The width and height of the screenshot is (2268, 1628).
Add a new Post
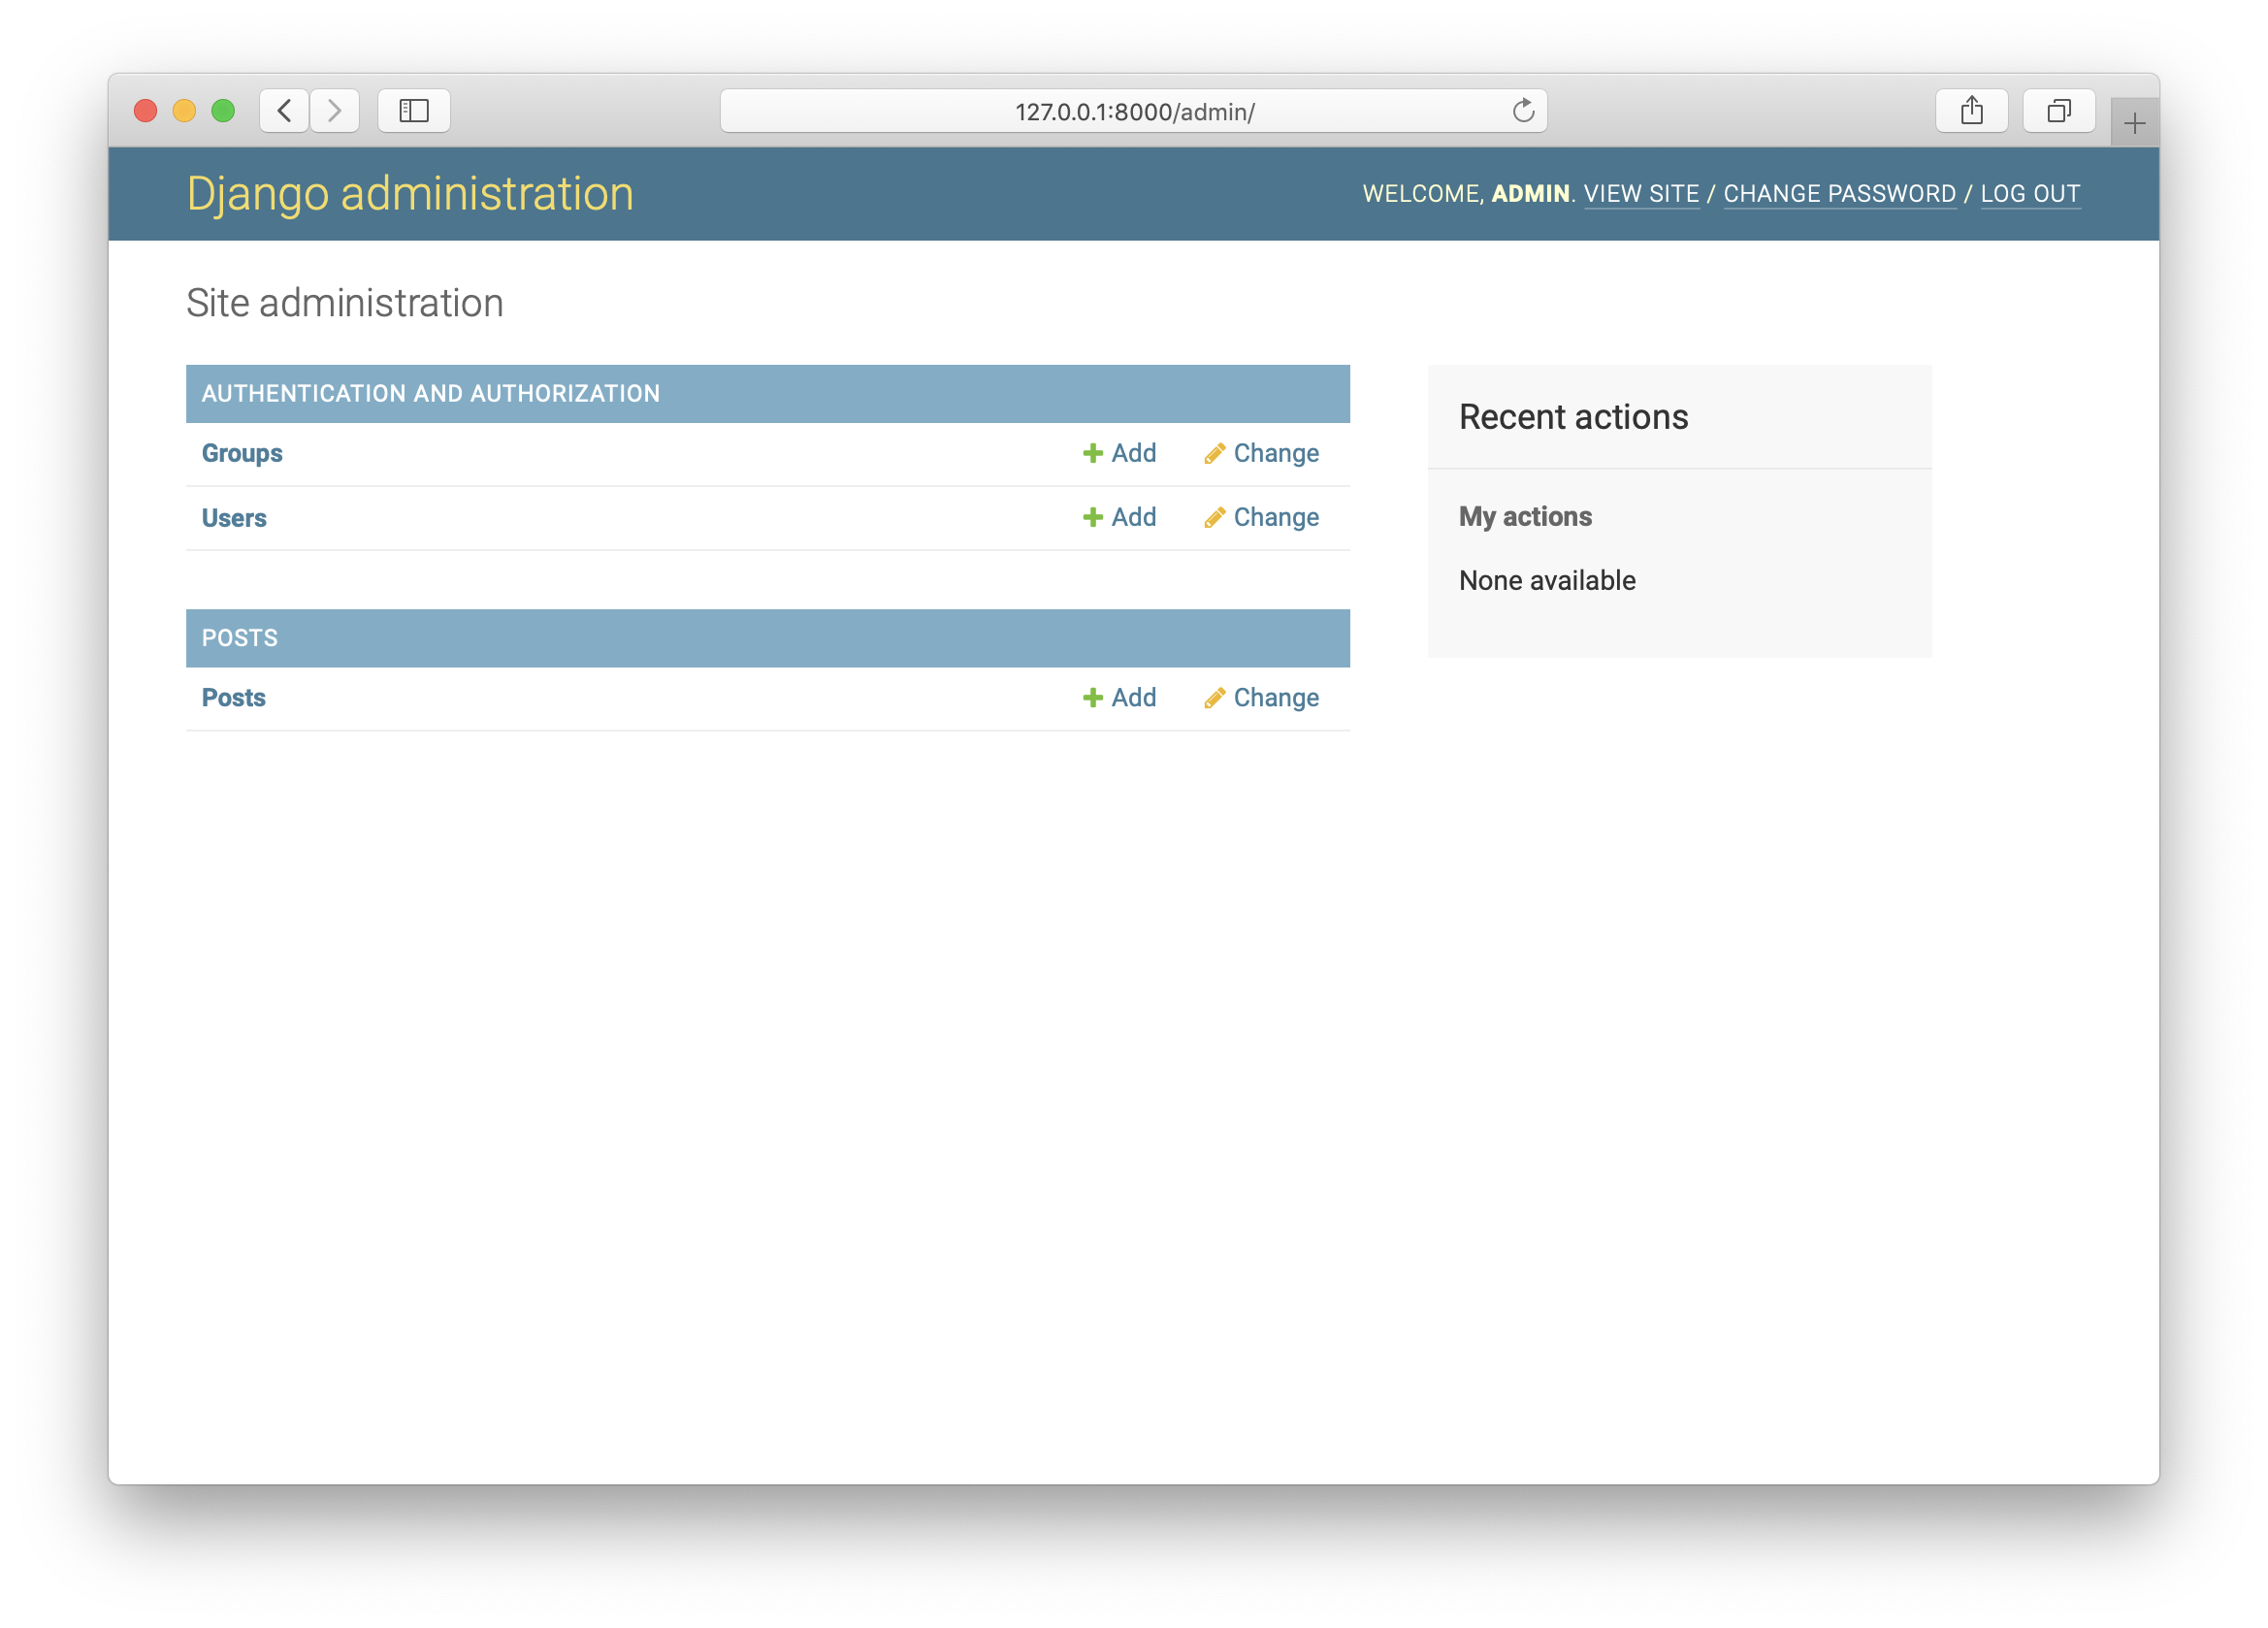tap(1119, 697)
